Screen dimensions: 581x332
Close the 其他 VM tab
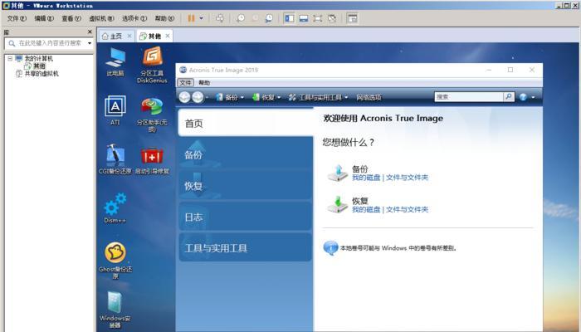pyautogui.click(x=168, y=36)
